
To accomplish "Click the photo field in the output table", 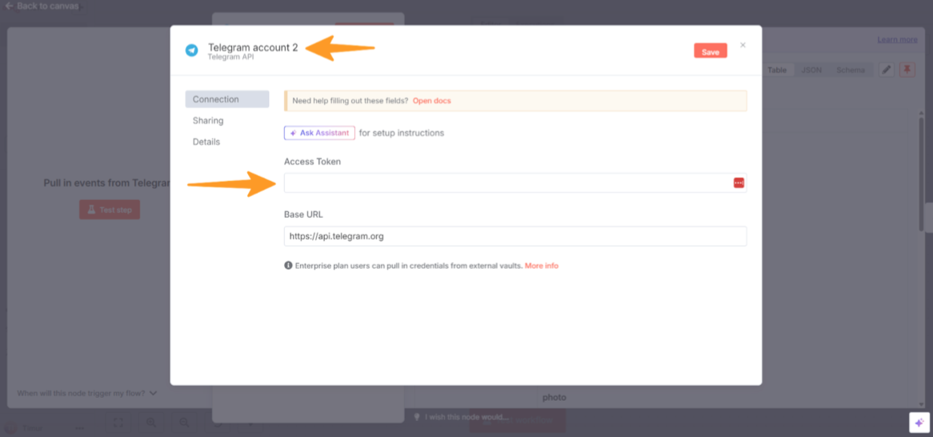I will pos(554,397).
